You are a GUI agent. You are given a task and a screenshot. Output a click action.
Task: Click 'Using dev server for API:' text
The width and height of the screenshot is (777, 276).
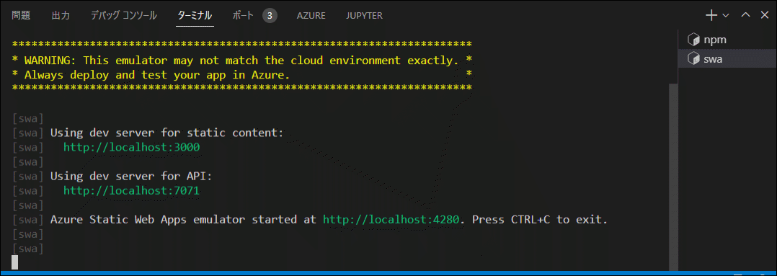tap(131, 176)
